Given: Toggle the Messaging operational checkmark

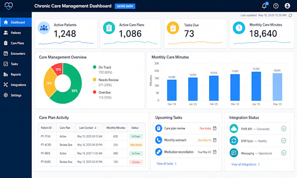Looking at the screenshot, I should coord(283,153).
